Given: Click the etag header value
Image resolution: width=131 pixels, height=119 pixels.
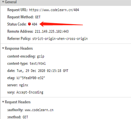Looking at the screenshot, I should tap(31, 78).
